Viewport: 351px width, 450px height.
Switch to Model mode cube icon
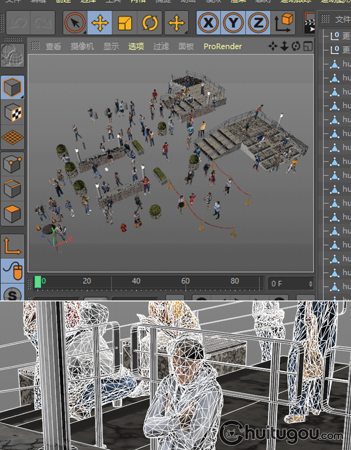[x=13, y=87]
